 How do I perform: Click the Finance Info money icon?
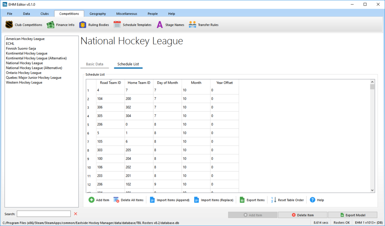point(50,24)
